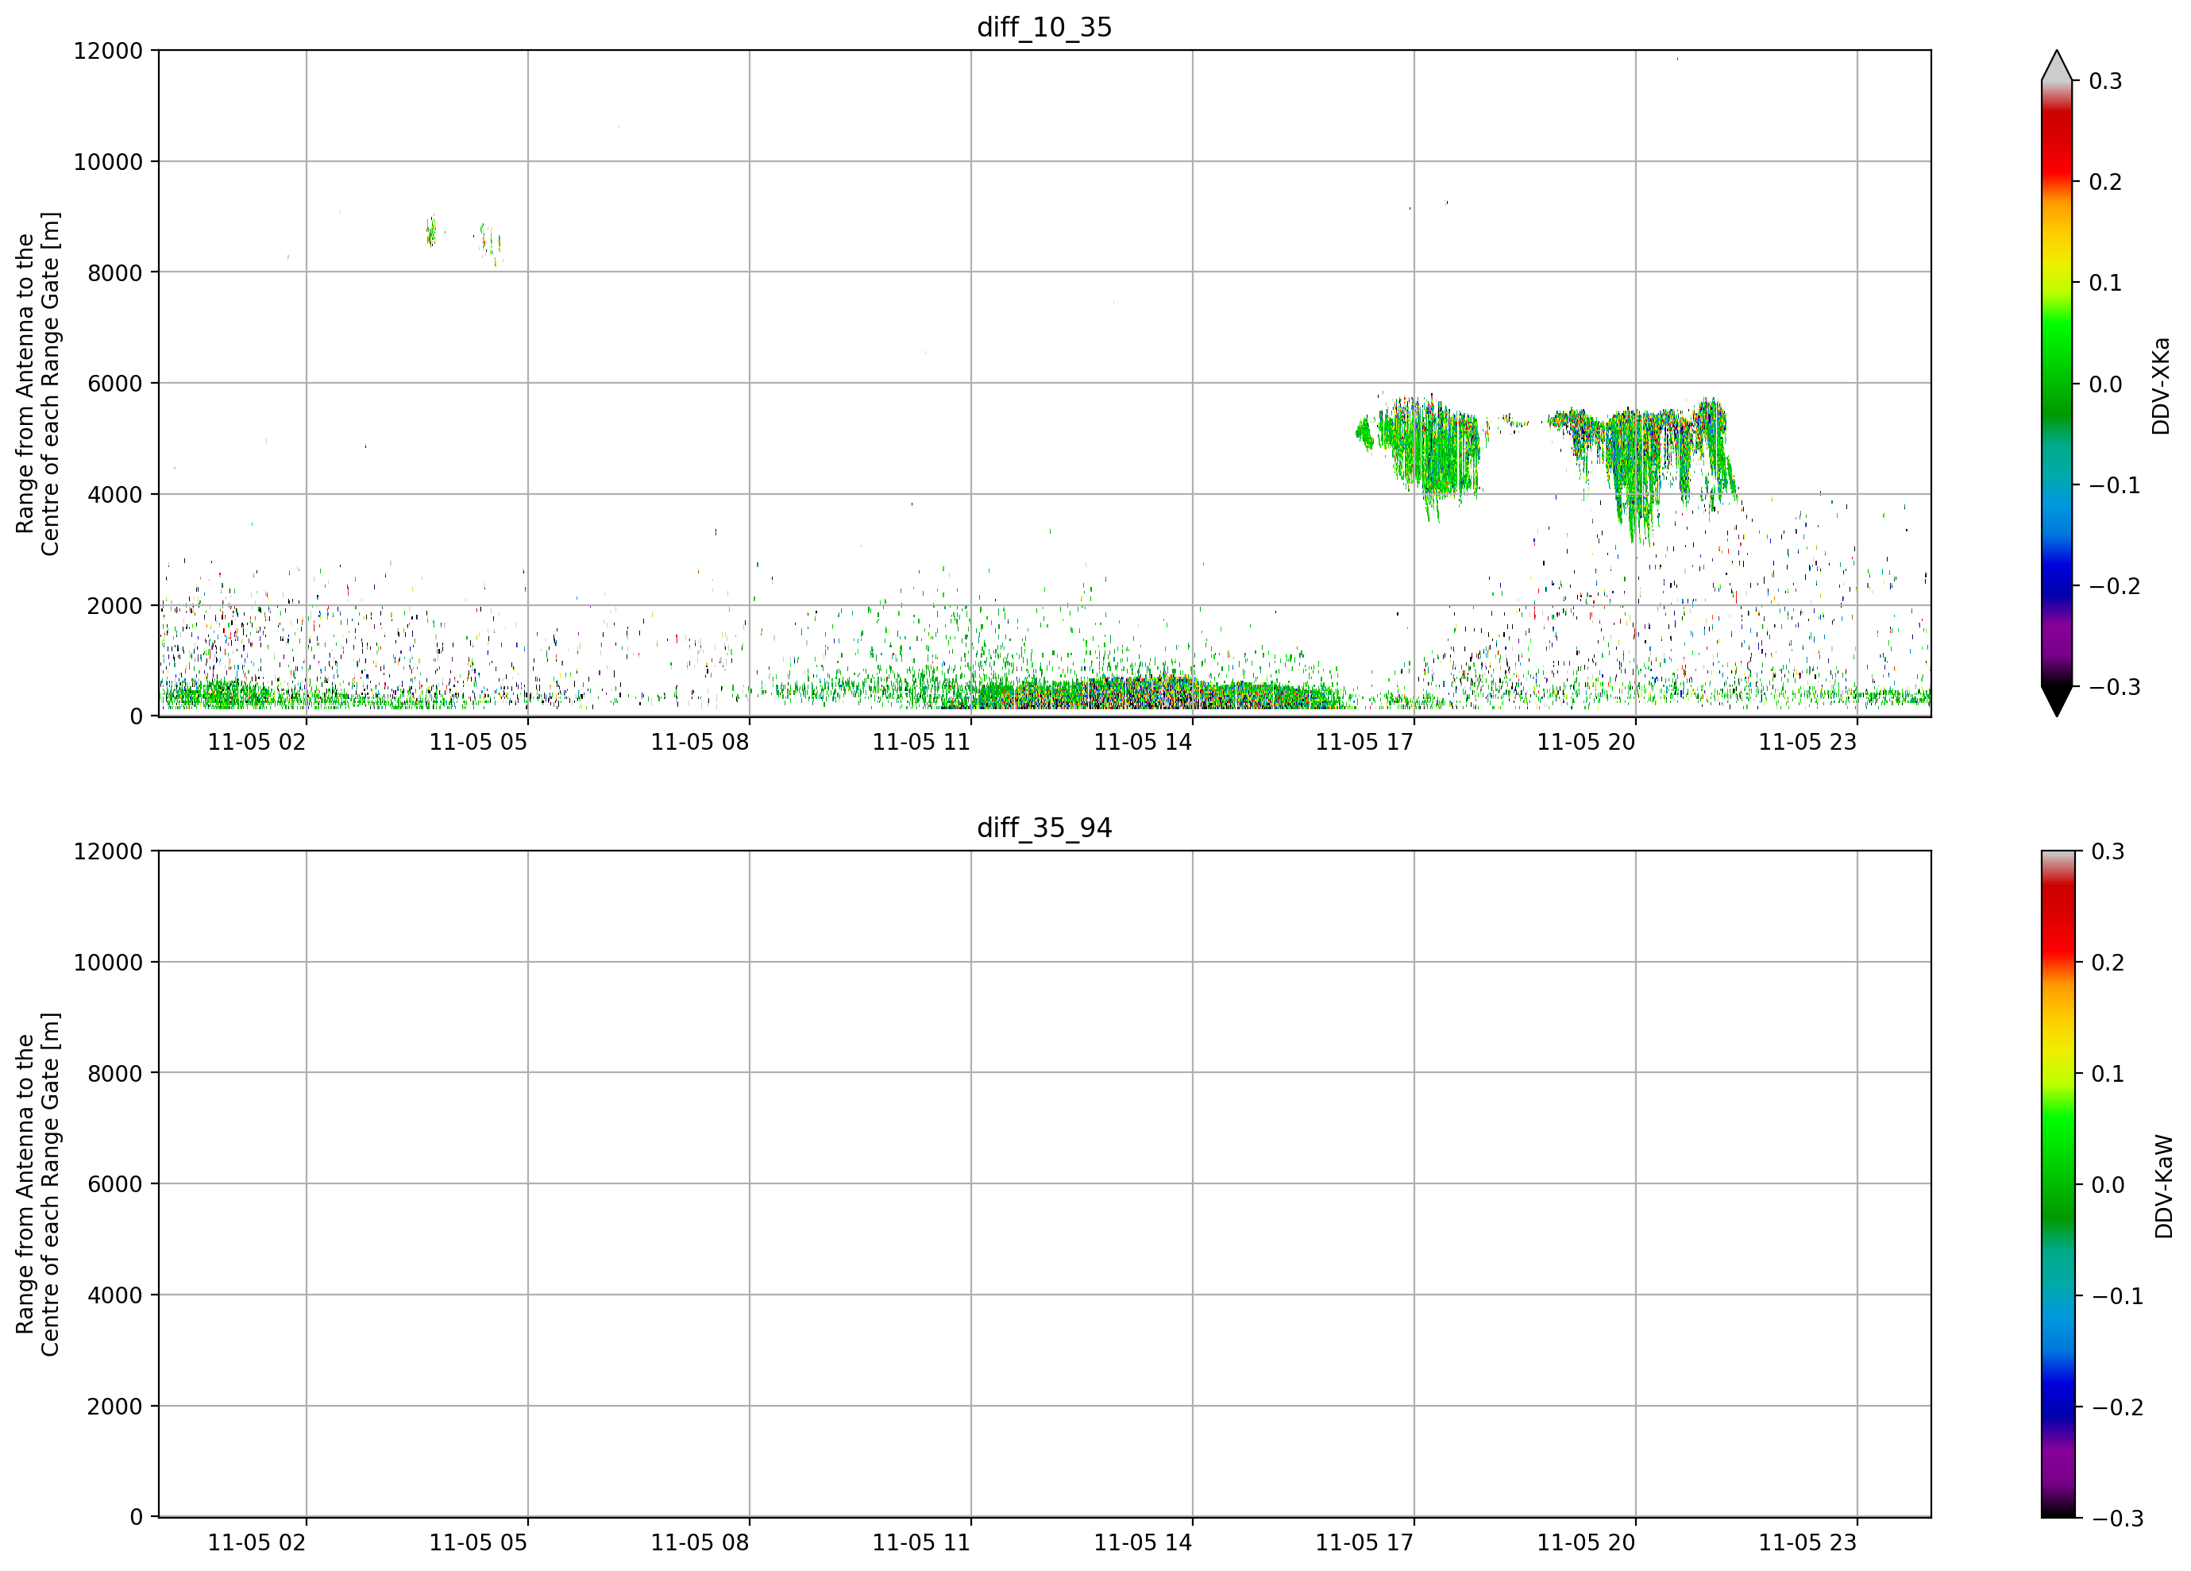Click the 6000 y-tick in diff_10_35 plot
The height and width of the screenshot is (1571, 2191).
tap(115, 384)
